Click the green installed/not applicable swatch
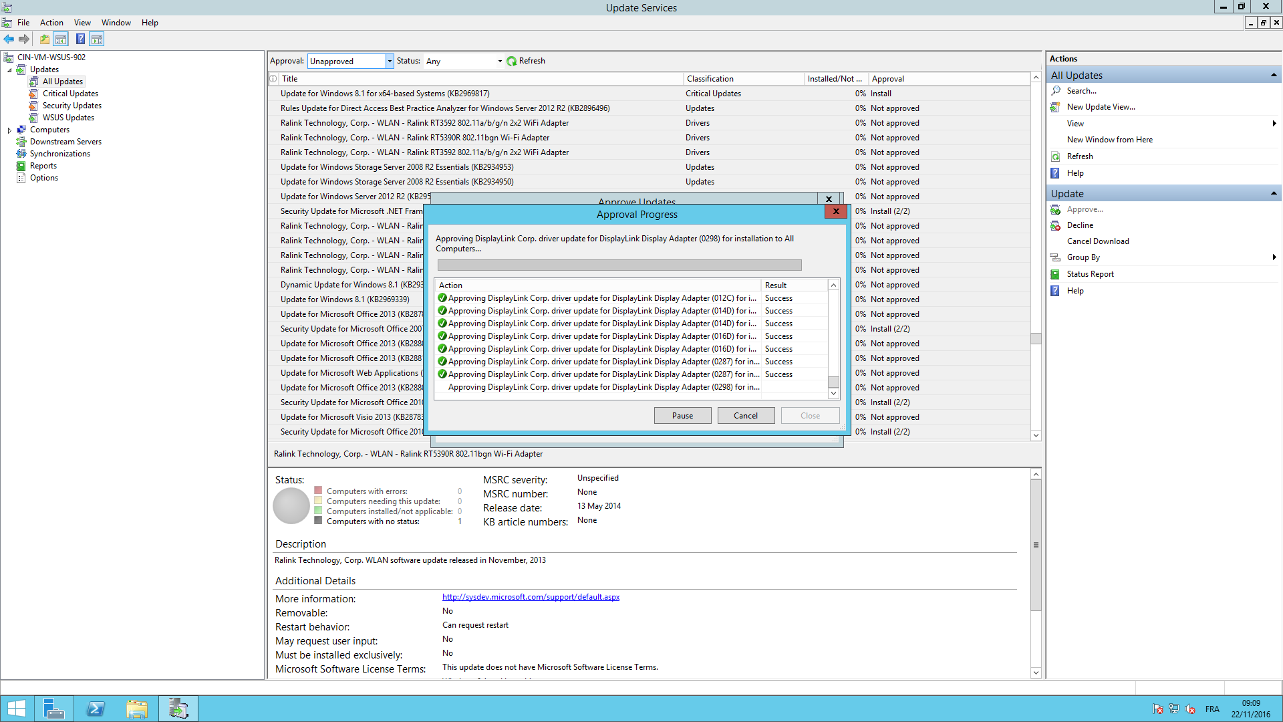Image resolution: width=1283 pixels, height=722 pixels. tap(318, 511)
